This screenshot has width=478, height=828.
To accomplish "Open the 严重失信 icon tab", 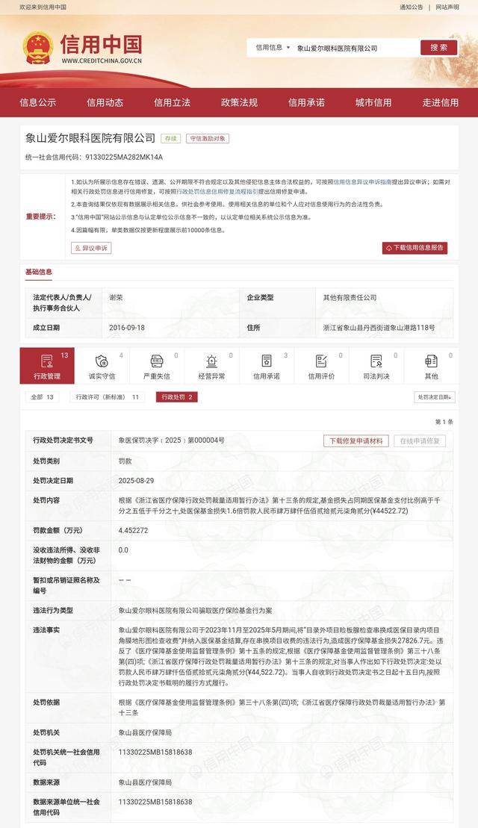I will 156,366.
